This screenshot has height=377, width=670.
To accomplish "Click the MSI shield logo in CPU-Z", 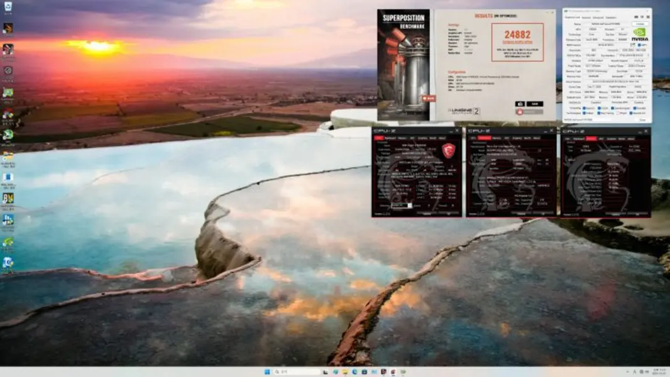I will [448, 150].
